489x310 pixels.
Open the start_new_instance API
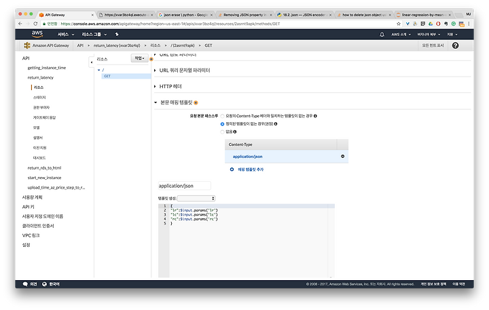[44, 178]
